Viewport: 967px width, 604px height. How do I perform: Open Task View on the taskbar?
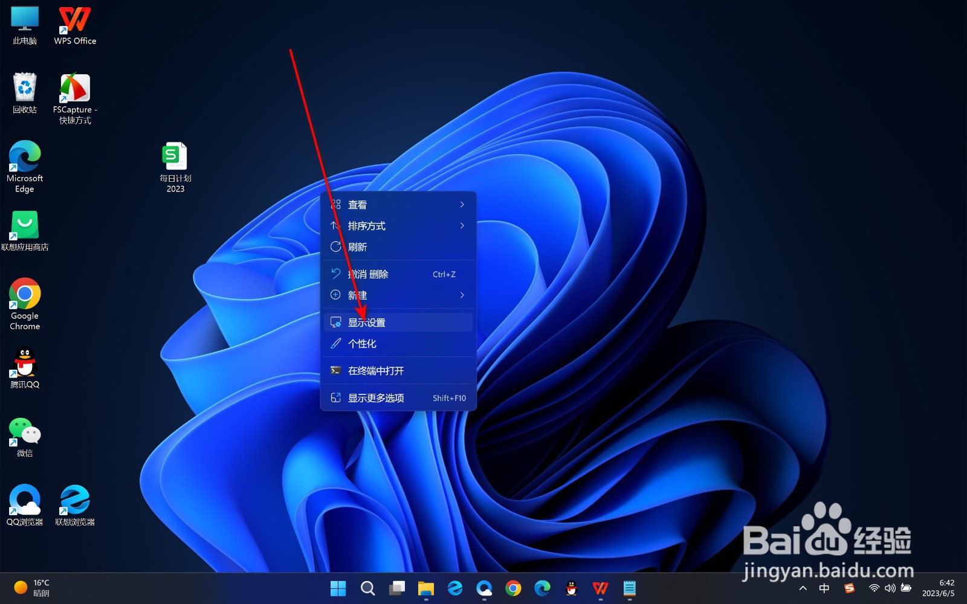click(397, 588)
